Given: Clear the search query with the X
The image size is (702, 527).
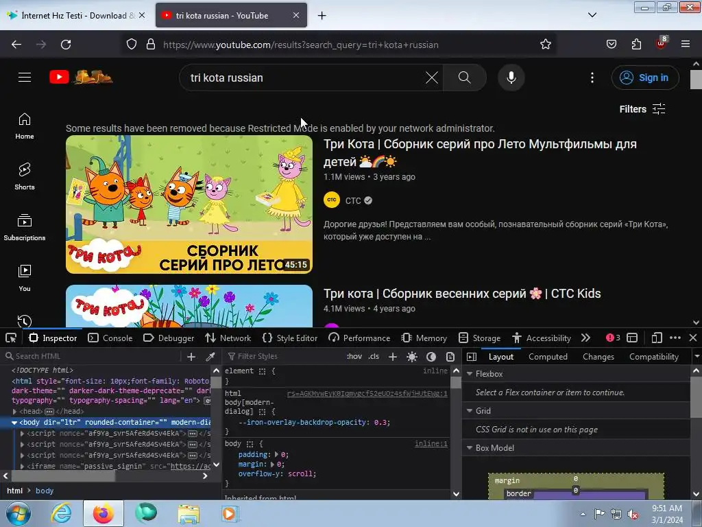Looking at the screenshot, I should pyautogui.click(x=432, y=78).
